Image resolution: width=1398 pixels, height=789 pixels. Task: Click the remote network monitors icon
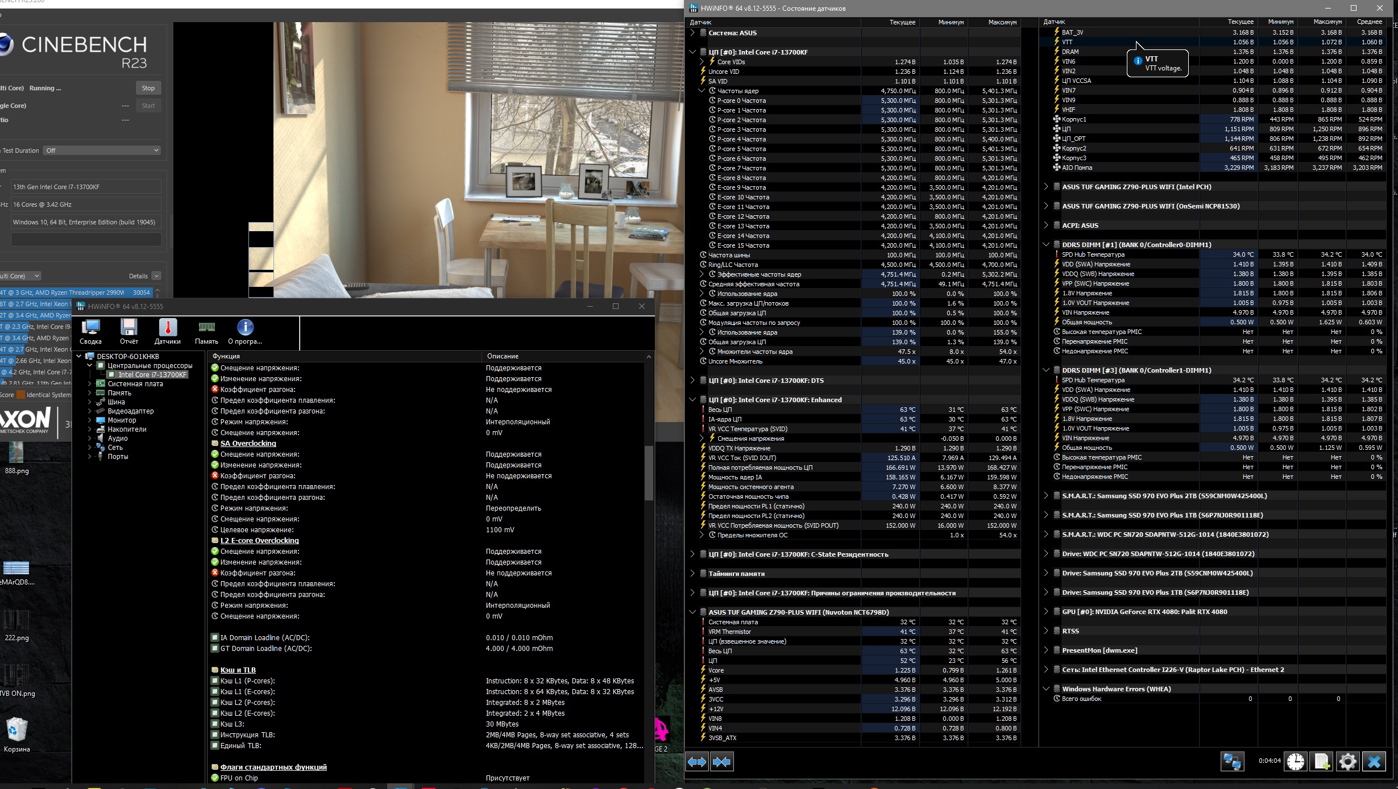coord(1232,762)
